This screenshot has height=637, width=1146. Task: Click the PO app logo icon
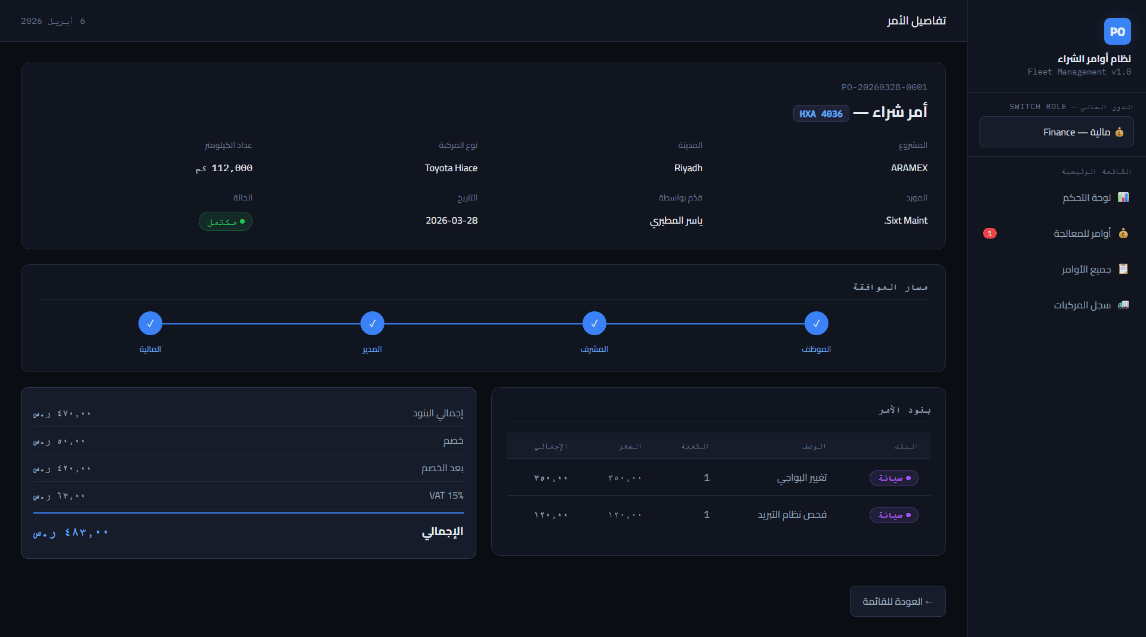click(1117, 32)
